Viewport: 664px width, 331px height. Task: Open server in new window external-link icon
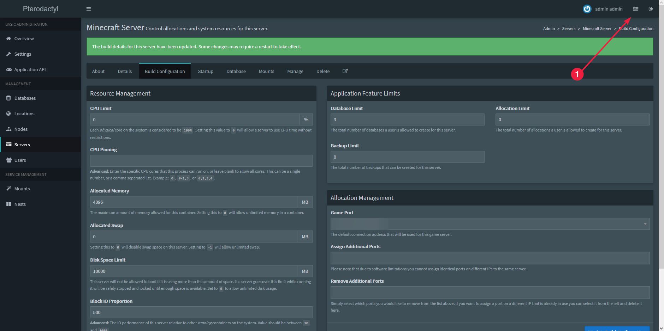point(345,71)
